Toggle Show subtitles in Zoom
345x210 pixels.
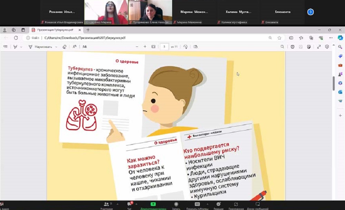coord(197,206)
